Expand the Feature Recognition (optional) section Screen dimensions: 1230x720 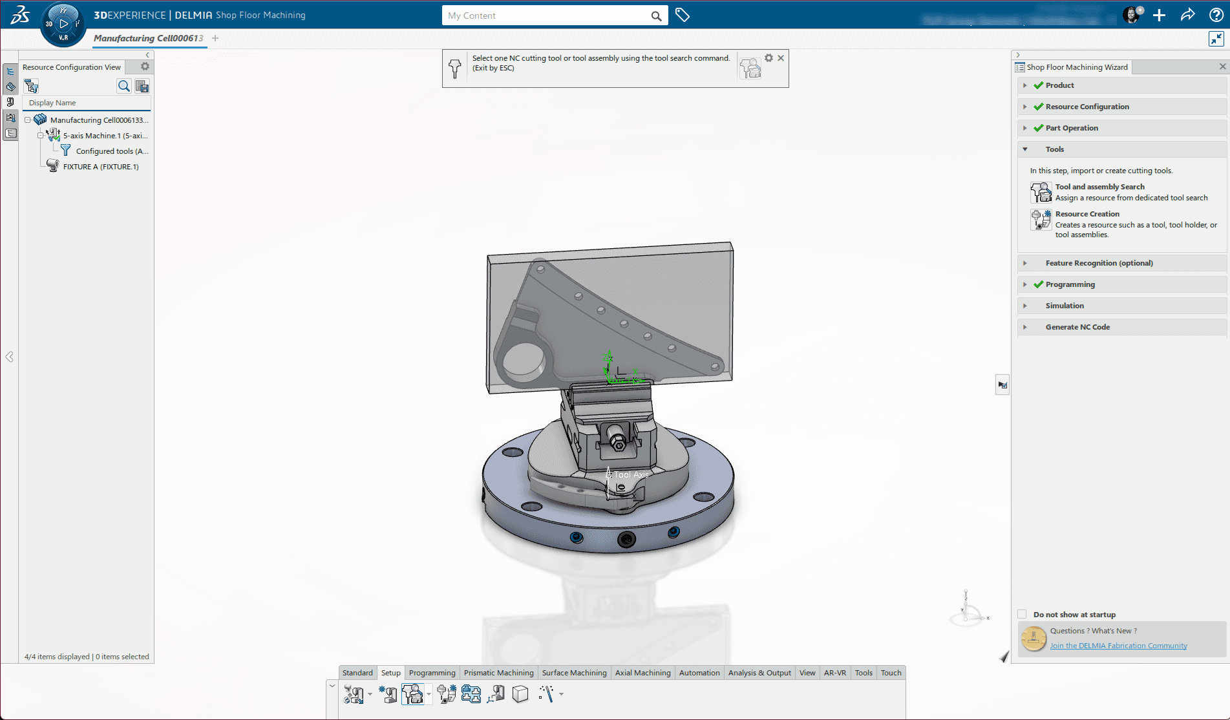click(1025, 263)
